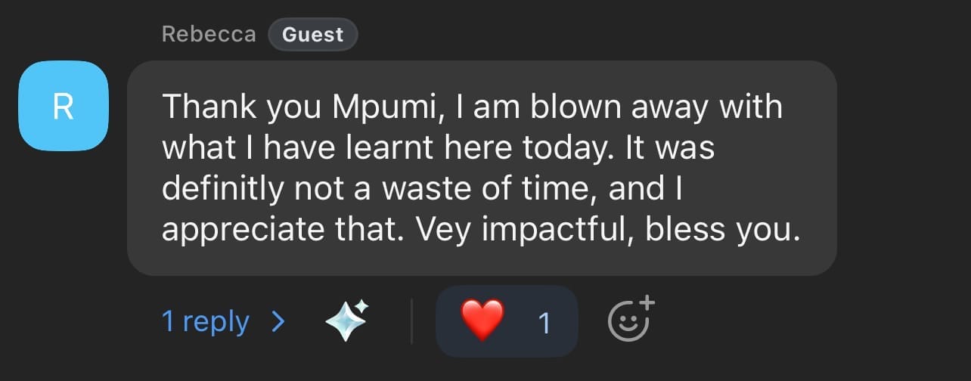
Task: Select the message bubble from Rebecca
Action: [481, 168]
